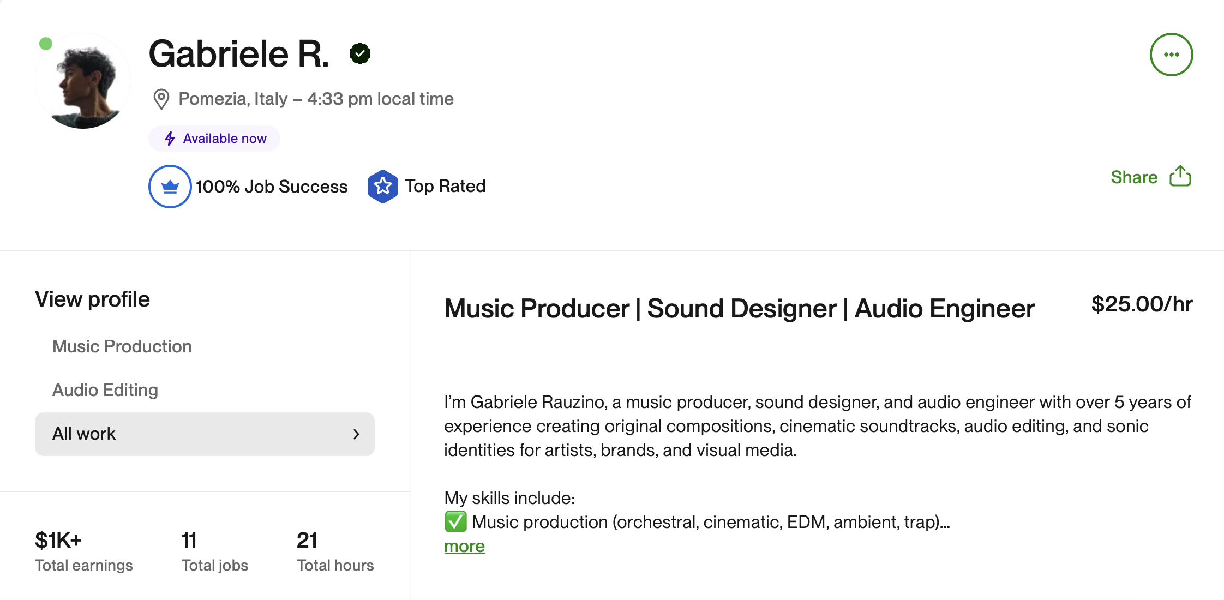Click the Job Success crown badge icon
The width and height of the screenshot is (1224, 600).
point(170,187)
